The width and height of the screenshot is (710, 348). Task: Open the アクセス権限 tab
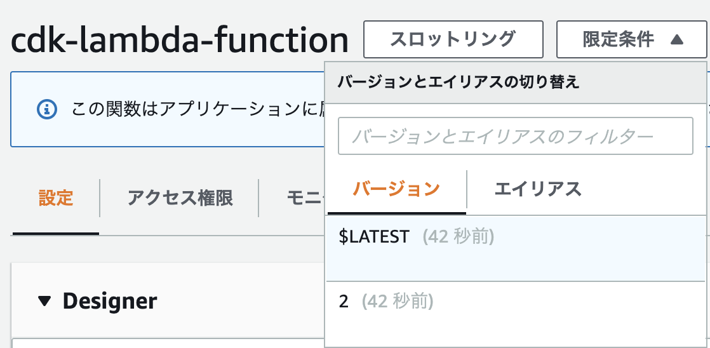tap(180, 197)
